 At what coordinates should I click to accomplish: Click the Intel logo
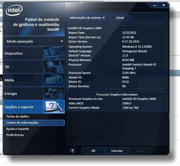(x=14, y=11)
